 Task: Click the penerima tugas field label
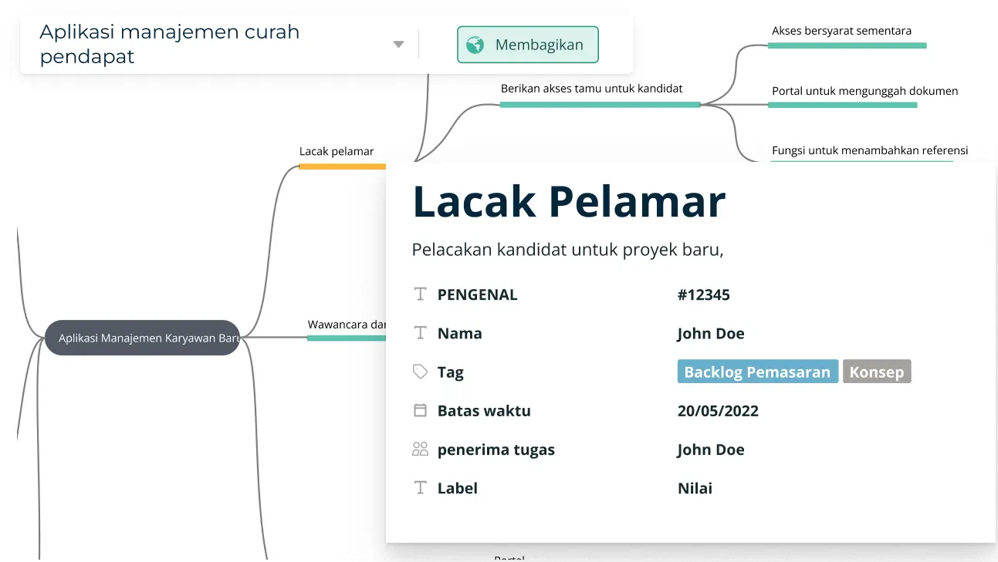496,449
